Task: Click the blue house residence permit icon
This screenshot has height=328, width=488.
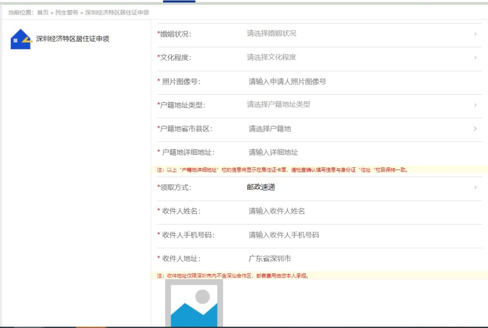Action: tap(21, 39)
